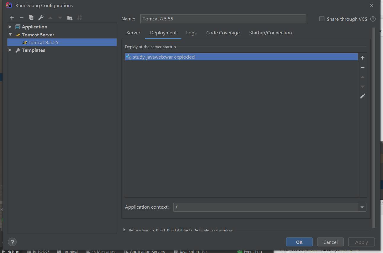Go to the Code Coverage tab
This screenshot has height=253, width=383.
click(223, 33)
